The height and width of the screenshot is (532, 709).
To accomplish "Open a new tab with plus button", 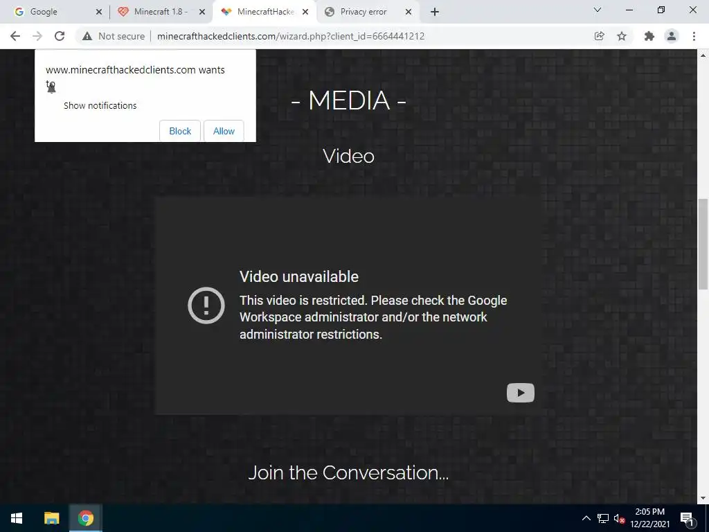I will coord(435,12).
